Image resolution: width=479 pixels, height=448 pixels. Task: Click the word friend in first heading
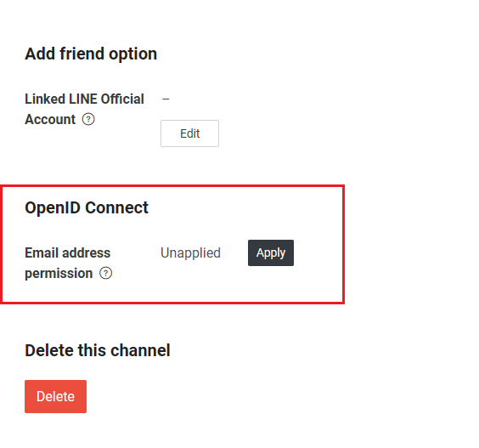pyautogui.click(x=82, y=54)
